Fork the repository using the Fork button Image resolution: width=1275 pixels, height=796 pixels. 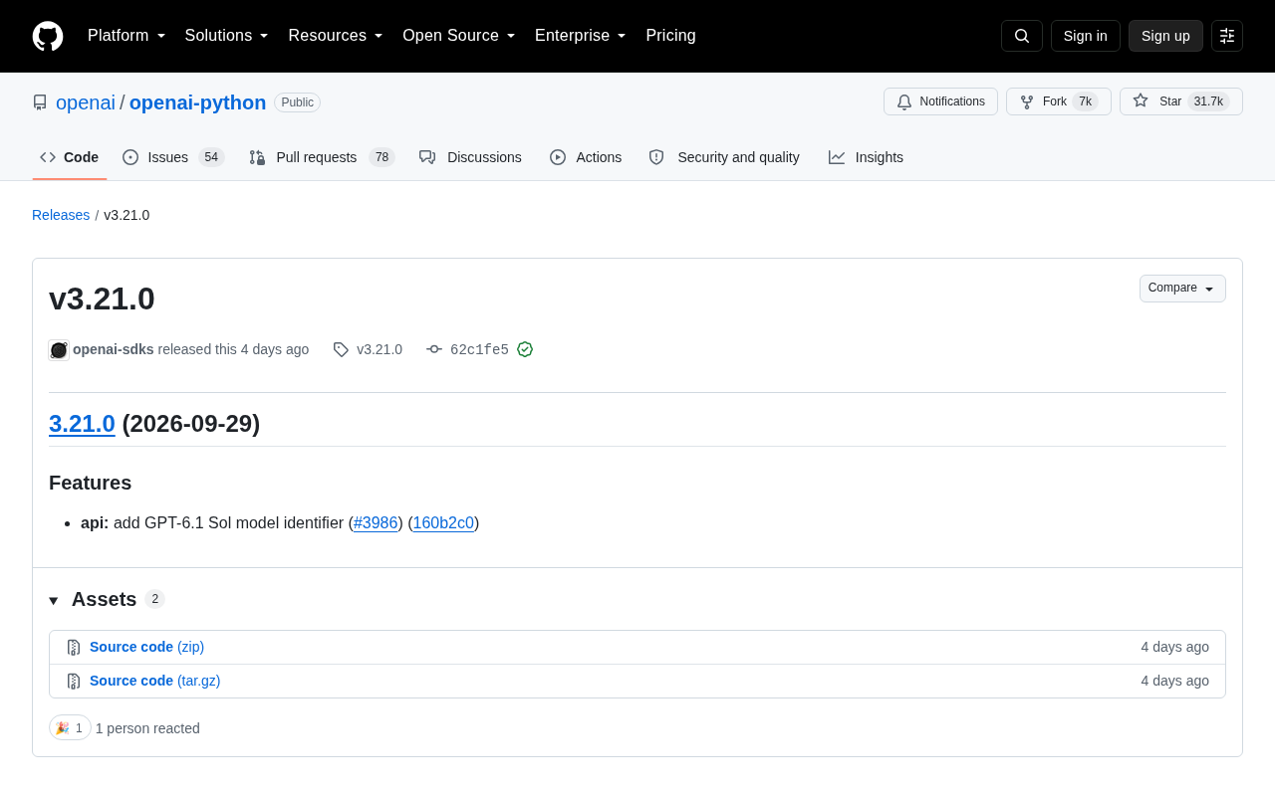point(1058,101)
